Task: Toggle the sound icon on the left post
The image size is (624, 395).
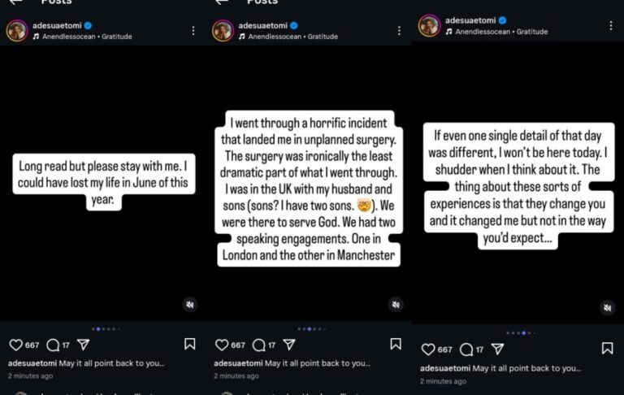Action: [x=189, y=305]
